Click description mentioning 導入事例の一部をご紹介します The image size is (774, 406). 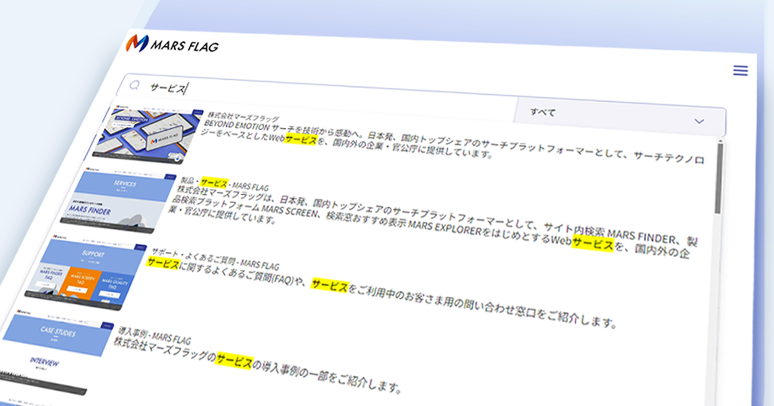coord(258,365)
